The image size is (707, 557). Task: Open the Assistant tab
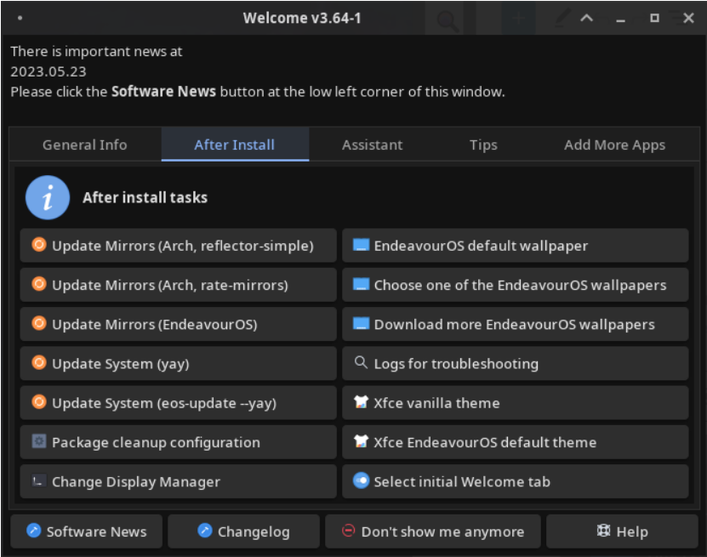tap(372, 145)
